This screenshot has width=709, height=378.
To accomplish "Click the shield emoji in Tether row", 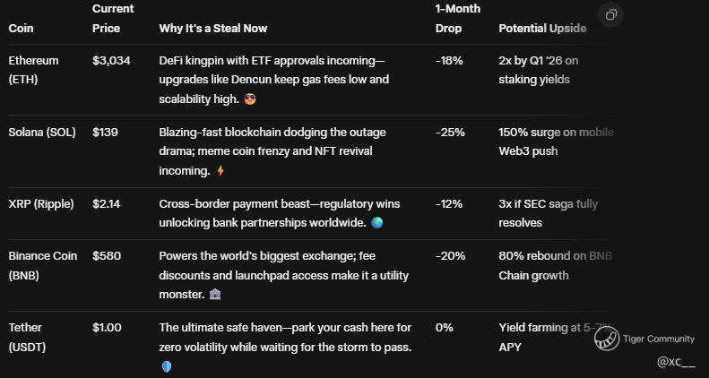I will click(x=167, y=366).
